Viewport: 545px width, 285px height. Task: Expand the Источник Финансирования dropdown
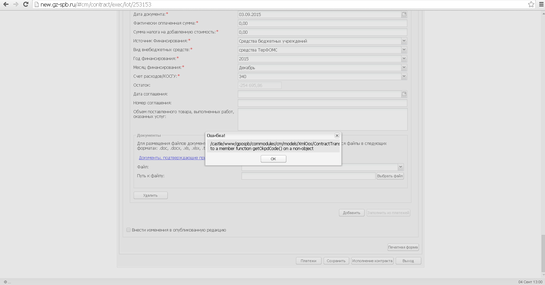click(x=404, y=41)
